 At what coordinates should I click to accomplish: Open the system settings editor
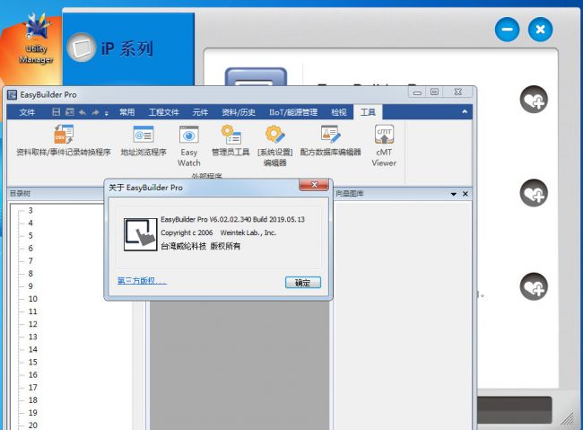point(275,146)
